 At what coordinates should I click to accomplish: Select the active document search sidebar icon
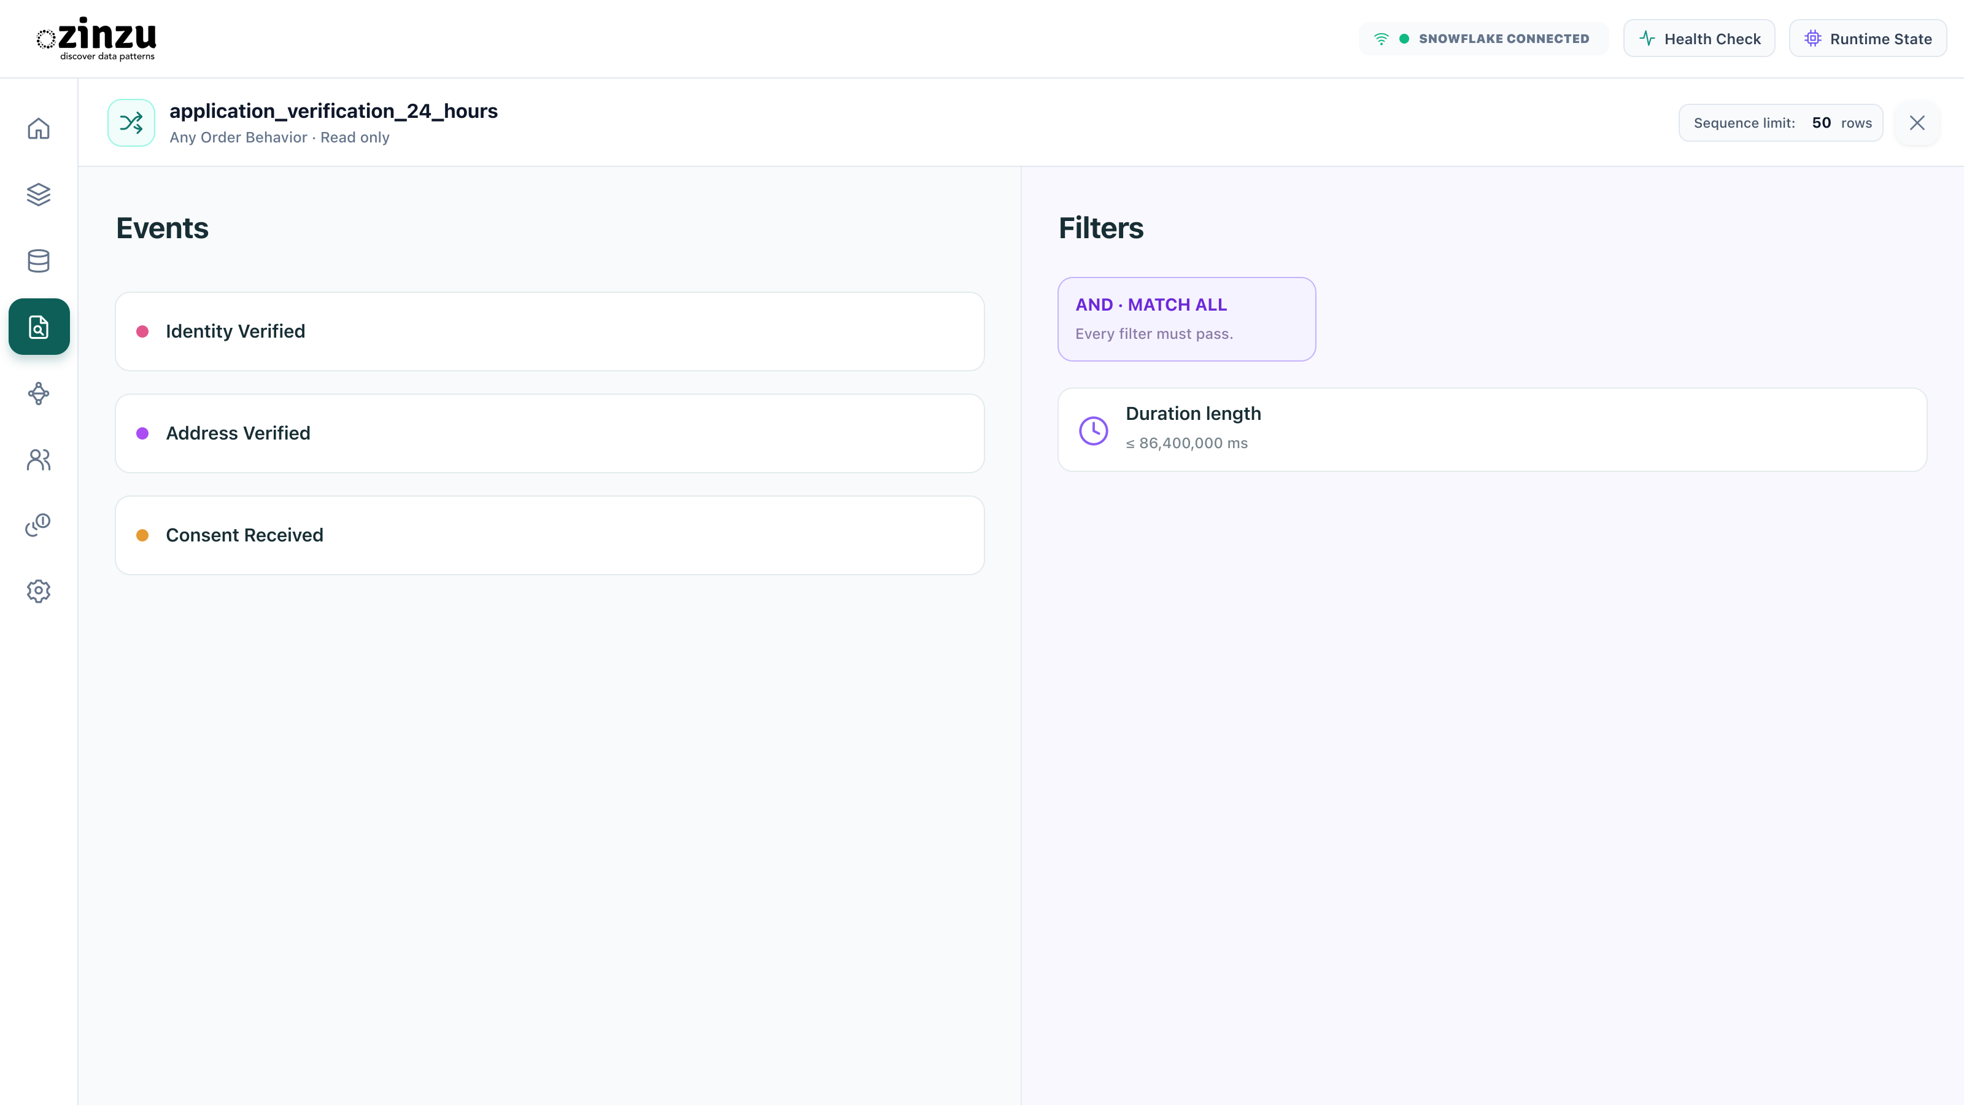pyautogui.click(x=39, y=327)
